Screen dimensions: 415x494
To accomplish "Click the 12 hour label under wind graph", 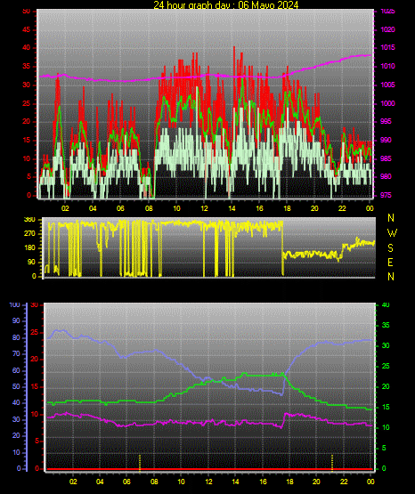I will [204, 208].
